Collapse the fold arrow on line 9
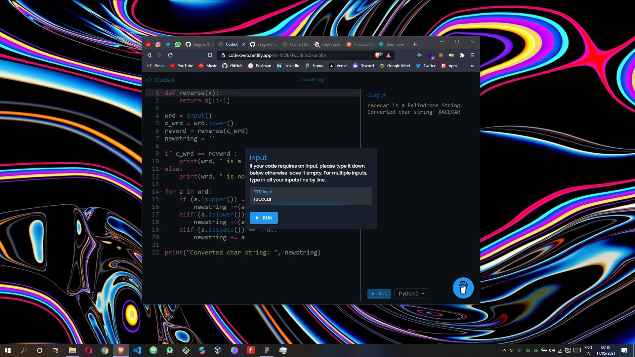This screenshot has height=357, width=635. click(x=161, y=154)
